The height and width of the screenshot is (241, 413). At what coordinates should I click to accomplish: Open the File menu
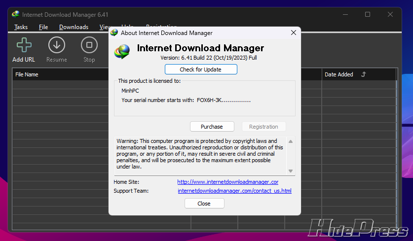point(43,27)
